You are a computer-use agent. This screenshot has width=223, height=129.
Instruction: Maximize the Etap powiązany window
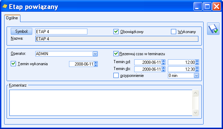[x=207, y=7]
